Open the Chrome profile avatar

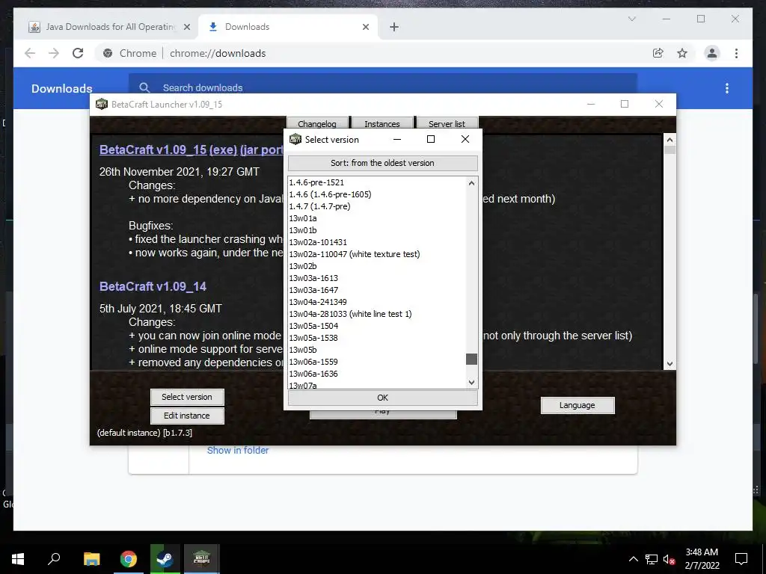[712, 53]
